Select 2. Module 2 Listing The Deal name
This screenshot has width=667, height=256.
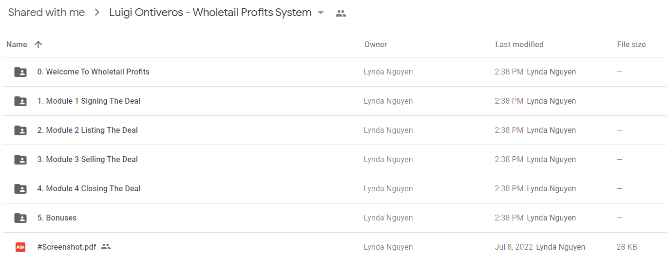point(88,130)
